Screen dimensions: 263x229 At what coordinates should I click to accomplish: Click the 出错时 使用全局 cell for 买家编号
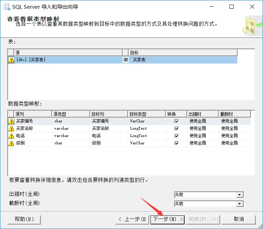[x=203, y=121]
